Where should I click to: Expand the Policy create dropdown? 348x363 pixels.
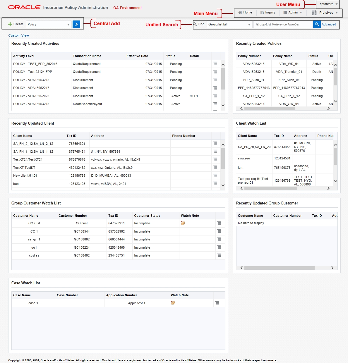[x=68, y=25]
